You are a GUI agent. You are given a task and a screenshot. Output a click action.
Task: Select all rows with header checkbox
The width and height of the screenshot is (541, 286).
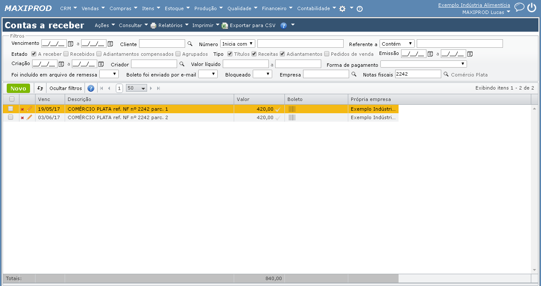11,99
